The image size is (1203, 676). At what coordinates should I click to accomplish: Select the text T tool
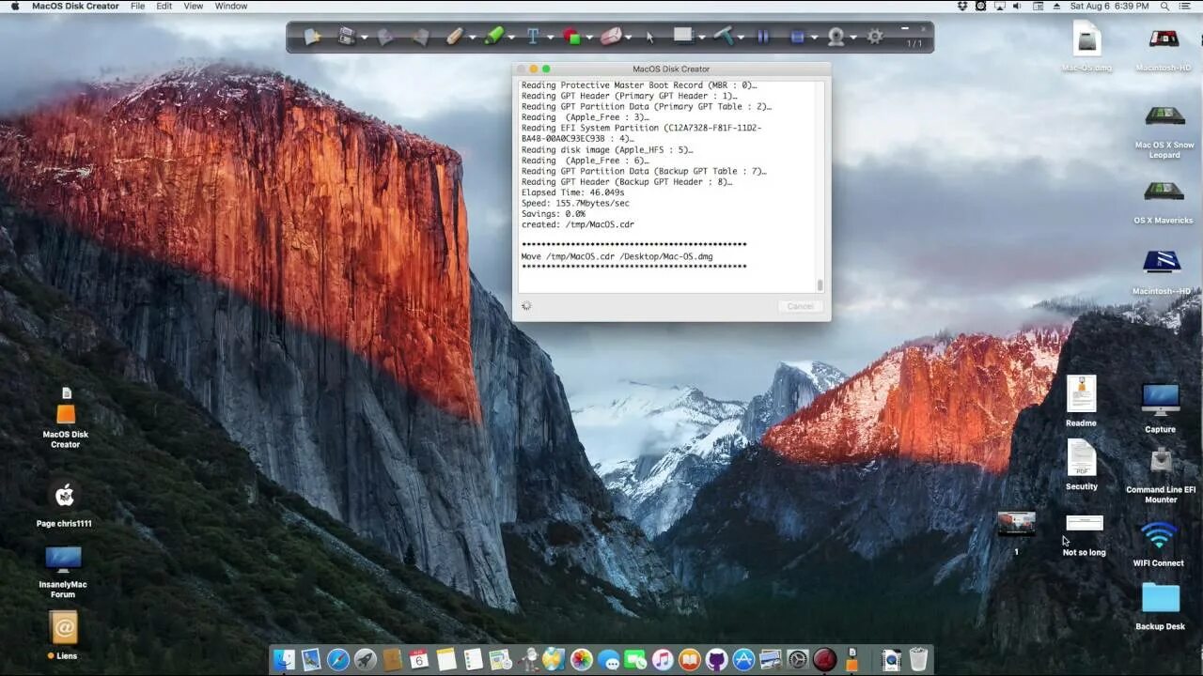[532, 37]
